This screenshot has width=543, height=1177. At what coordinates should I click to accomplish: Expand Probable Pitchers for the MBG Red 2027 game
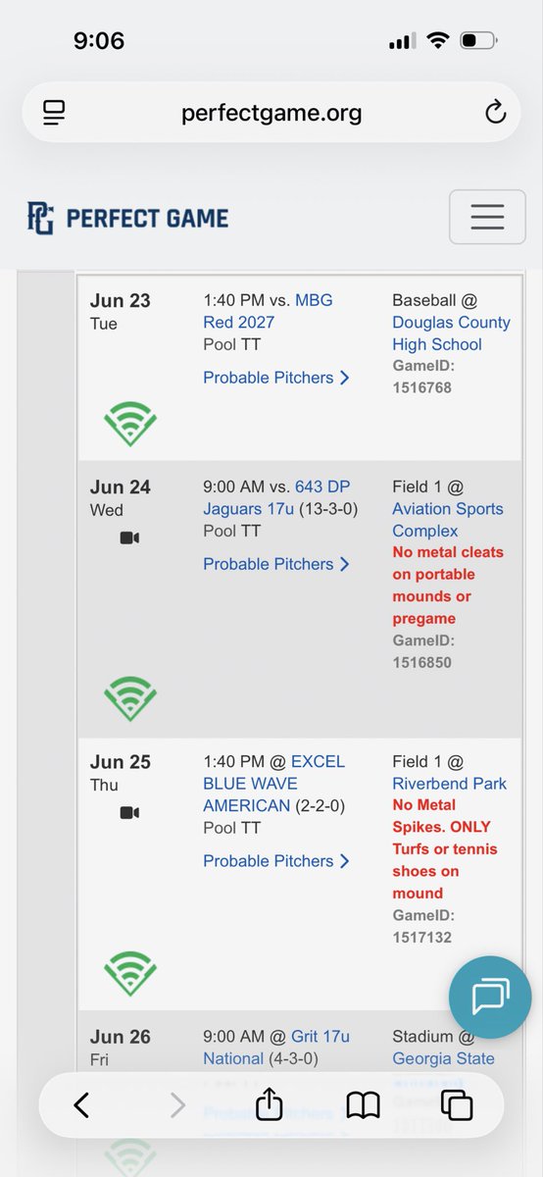(276, 378)
